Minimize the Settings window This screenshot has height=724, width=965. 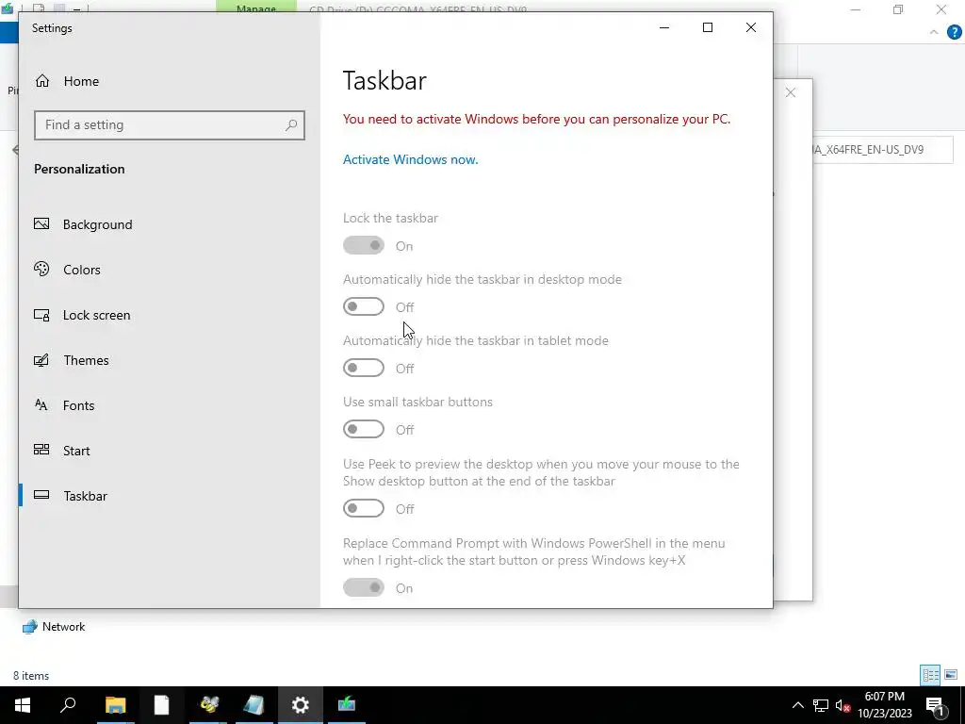664,27
